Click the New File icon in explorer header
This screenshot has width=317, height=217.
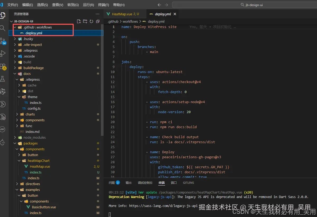click(78, 21)
